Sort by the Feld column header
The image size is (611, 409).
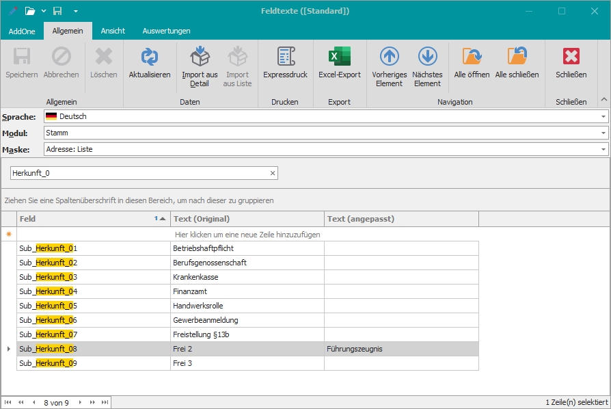coord(82,219)
